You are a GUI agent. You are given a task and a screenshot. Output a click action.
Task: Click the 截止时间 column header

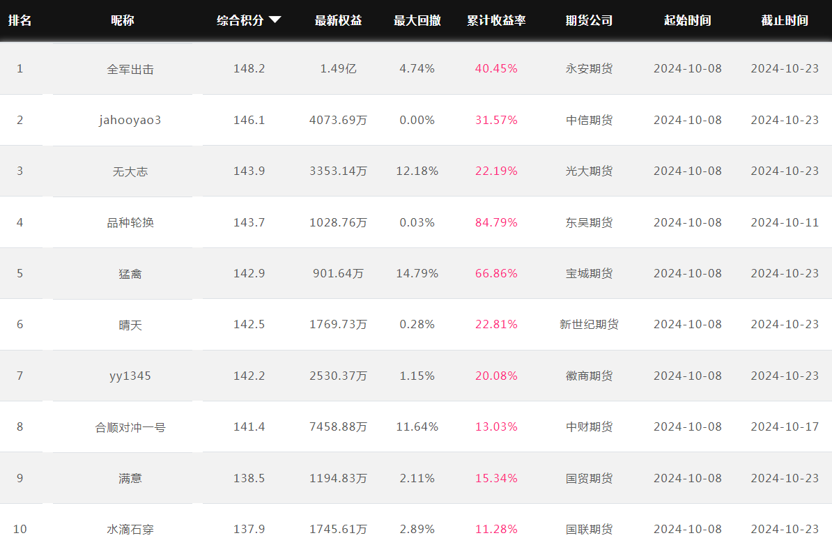785,21
